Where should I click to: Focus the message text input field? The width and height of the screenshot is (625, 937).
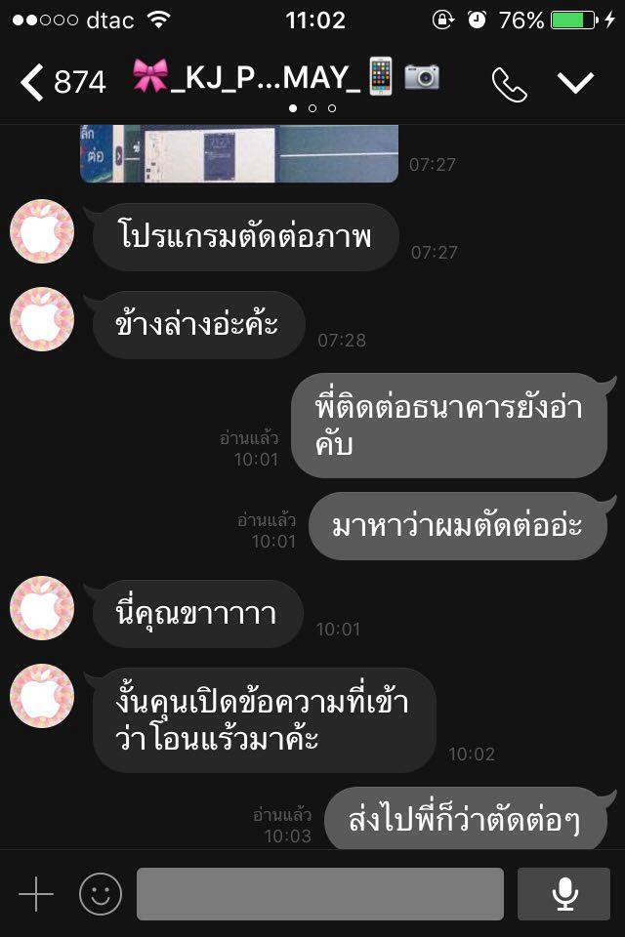(x=320, y=894)
